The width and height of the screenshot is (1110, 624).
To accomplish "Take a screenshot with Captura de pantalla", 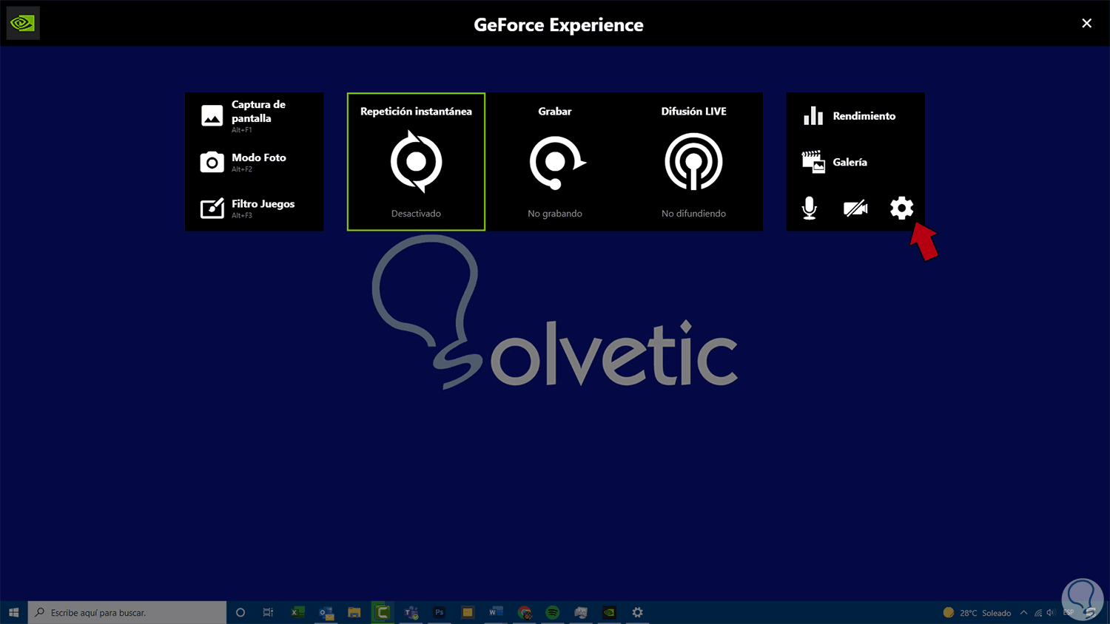I will coord(254,116).
